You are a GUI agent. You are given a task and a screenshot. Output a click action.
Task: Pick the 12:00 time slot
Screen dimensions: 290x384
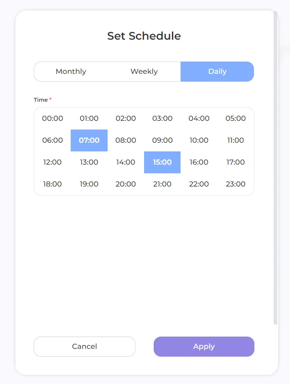coord(52,162)
